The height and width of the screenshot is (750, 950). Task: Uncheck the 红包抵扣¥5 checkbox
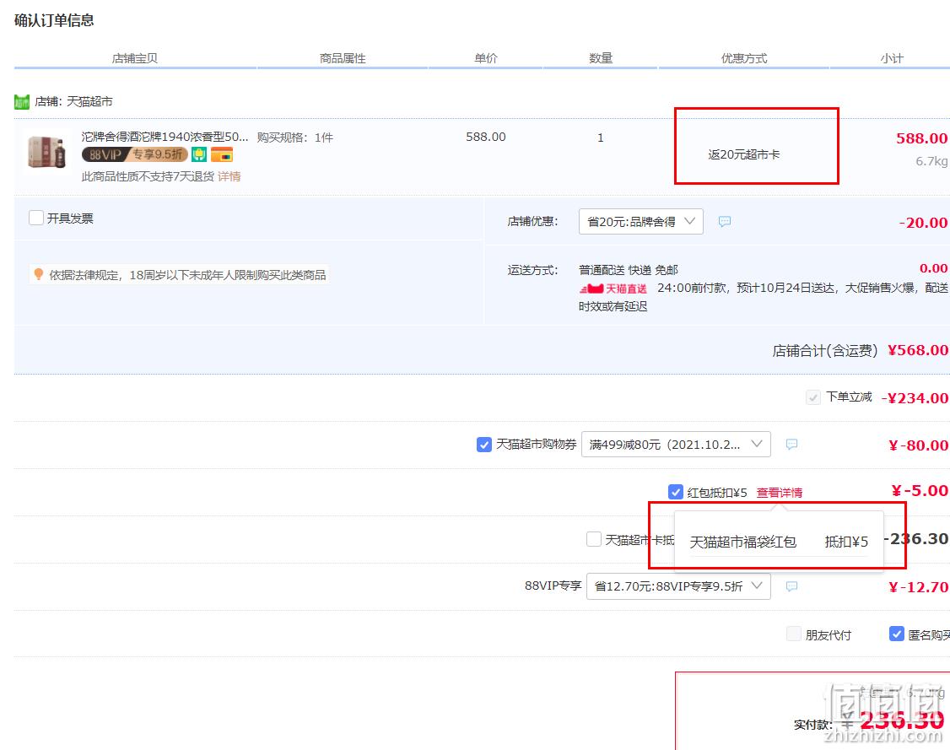coord(676,492)
